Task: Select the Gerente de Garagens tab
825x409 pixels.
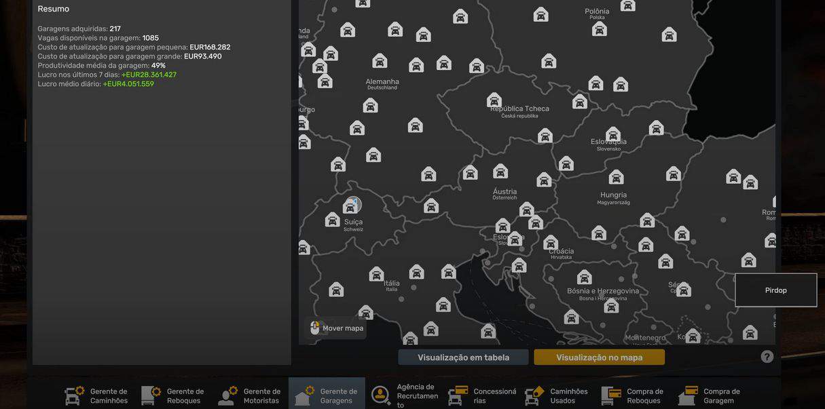Action: coord(327,395)
